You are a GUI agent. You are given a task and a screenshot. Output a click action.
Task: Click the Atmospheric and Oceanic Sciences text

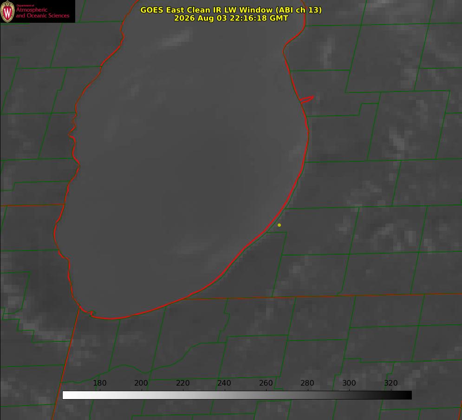tap(42, 13)
